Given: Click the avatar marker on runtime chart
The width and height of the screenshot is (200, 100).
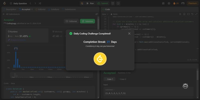Looking at the screenshot, I should pos(16,48).
